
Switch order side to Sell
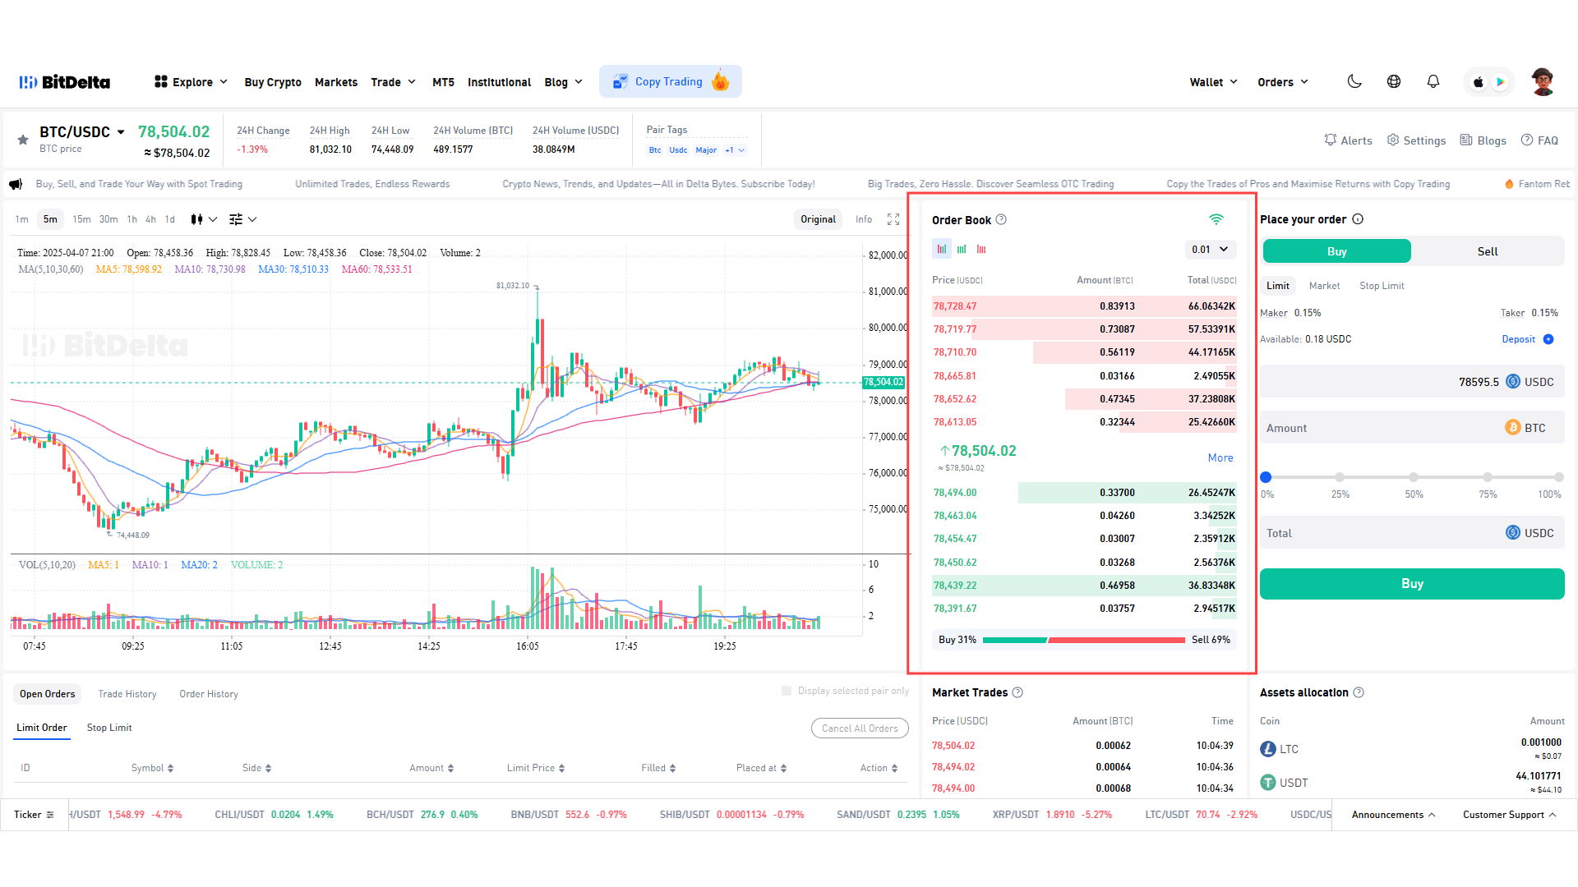1488,251
